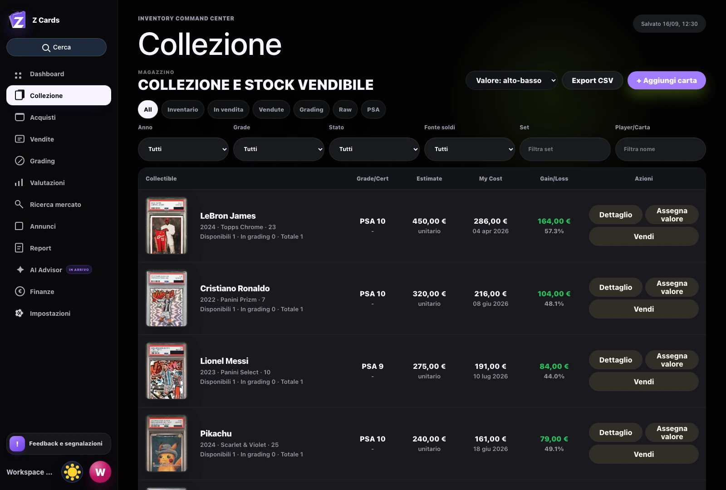The width and height of the screenshot is (726, 490).
Task: Click the Acquisti sidebar icon
Action: point(20,117)
